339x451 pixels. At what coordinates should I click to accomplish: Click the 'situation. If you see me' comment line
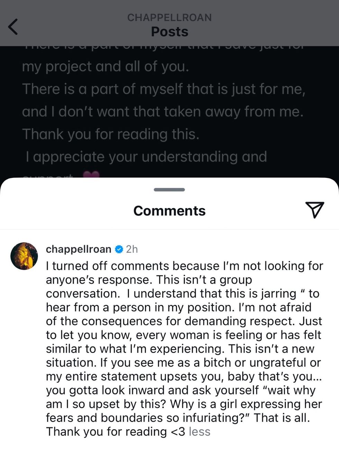[x=183, y=362]
